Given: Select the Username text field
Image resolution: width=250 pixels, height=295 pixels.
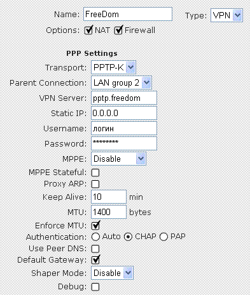Looking at the screenshot, I should [124, 128].
